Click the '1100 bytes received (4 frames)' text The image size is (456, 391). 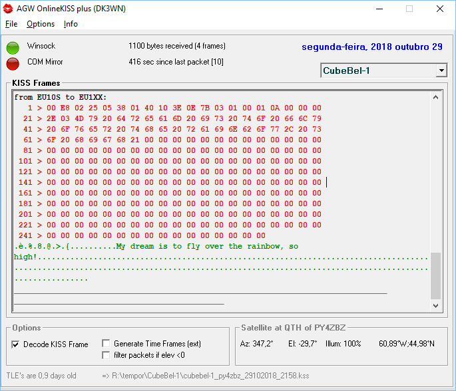[x=177, y=46]
